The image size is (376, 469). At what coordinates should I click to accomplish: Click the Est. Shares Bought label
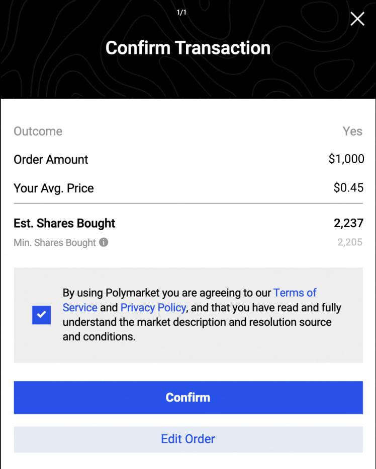[x=64, y=223]
